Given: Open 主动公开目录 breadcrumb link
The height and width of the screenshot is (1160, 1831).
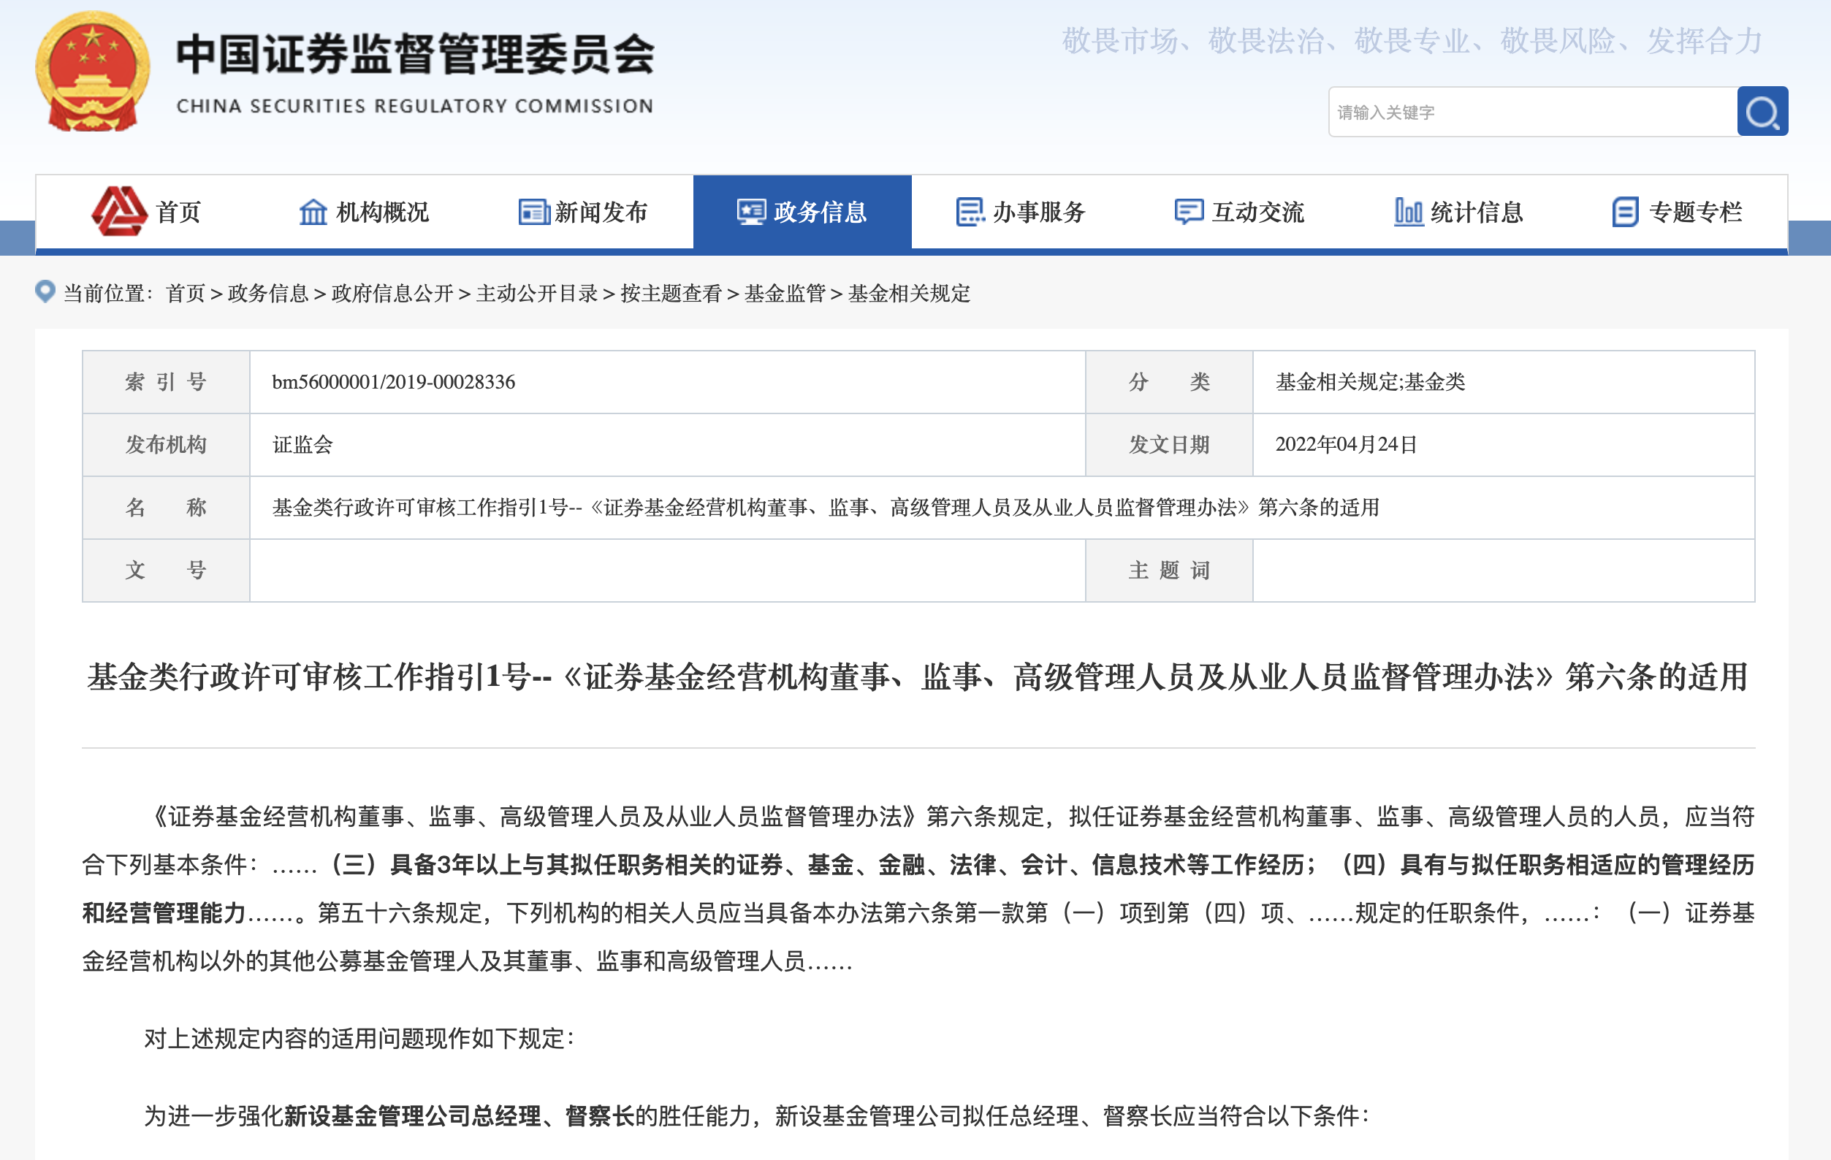Looking at the screenshot, I should pyautogui.click(x=537, y=294).
